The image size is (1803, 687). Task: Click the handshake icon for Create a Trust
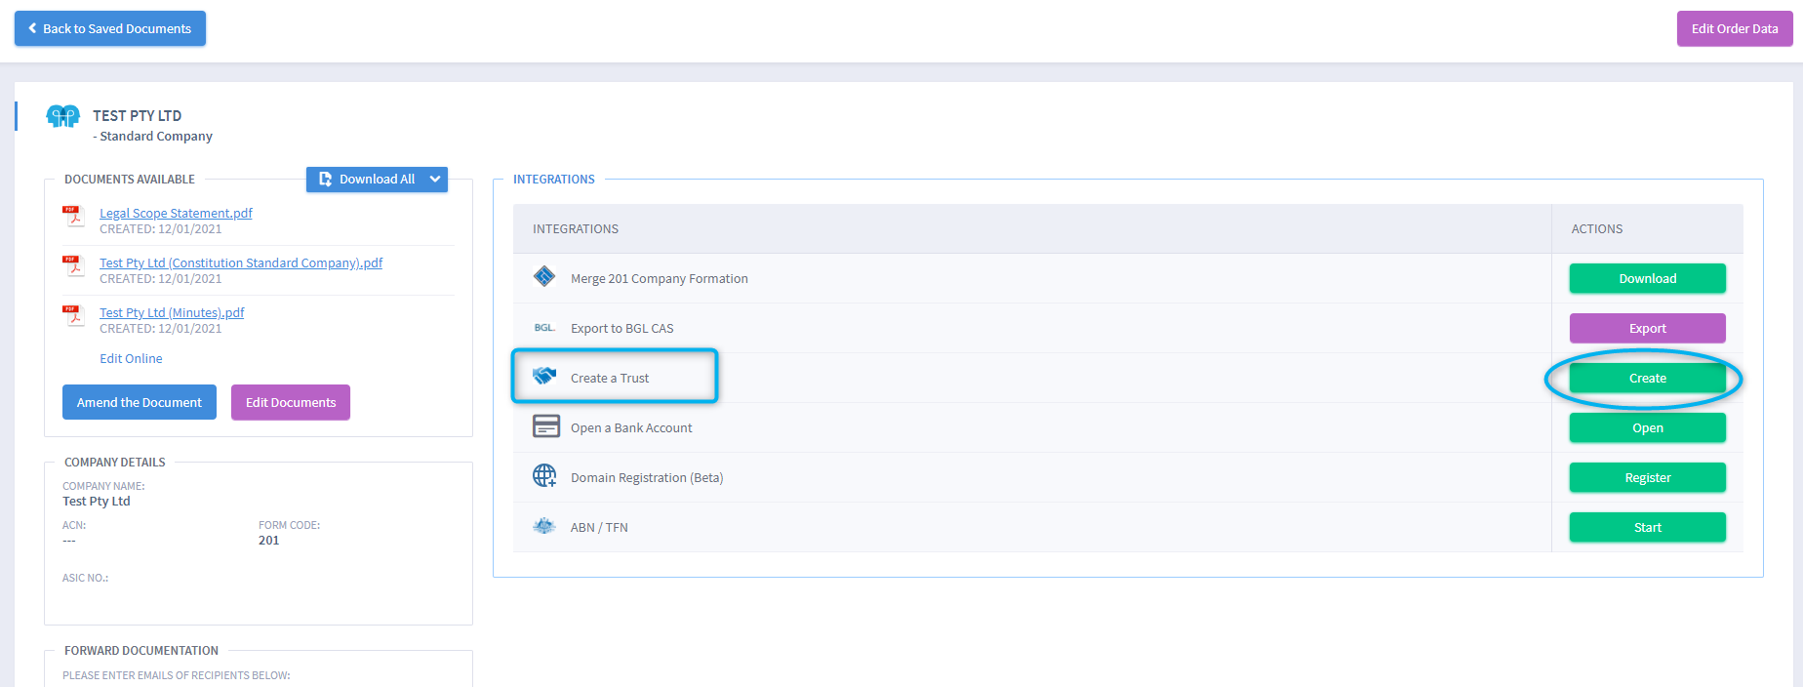click(x=544, y=377)
